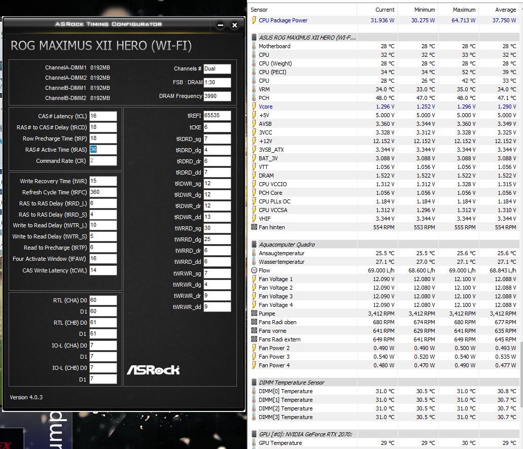Click the +12V voltage lightning icon
The height and width of the screenshot is (449, 523).
pyautogui.click(x=254, y=141)
